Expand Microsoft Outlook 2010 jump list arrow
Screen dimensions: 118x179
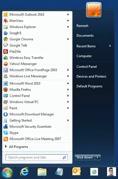[x=68, y=14]
